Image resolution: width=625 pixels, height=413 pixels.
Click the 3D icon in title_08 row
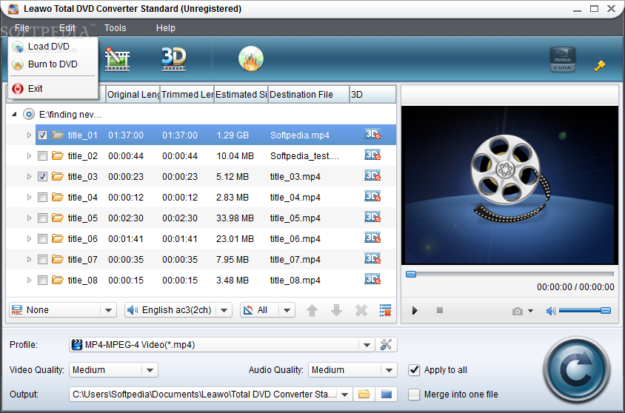[372, 279]
